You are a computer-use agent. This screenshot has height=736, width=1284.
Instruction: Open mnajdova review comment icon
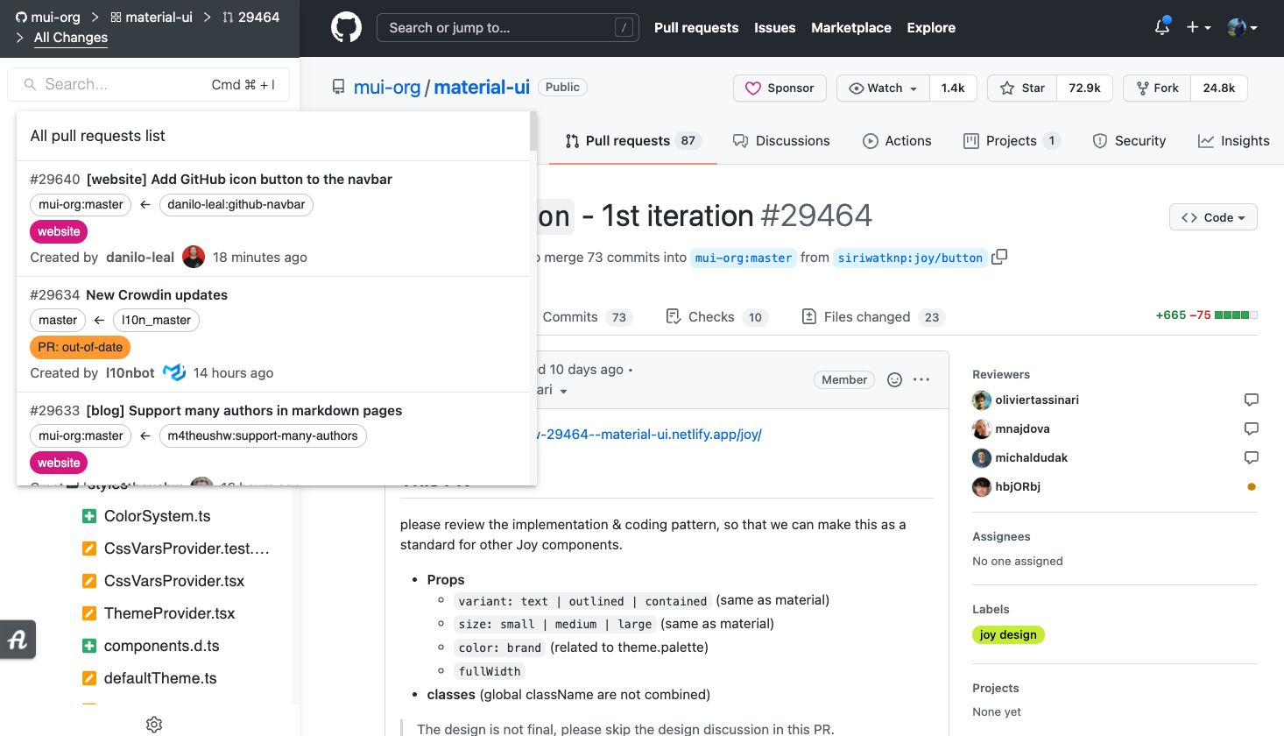1252,428
